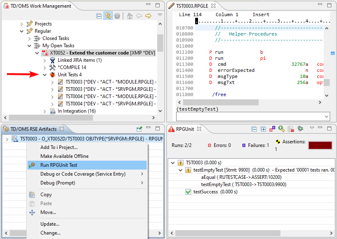
Task: Expand Linked JIRA items (1)
Action: coord(45,61)
